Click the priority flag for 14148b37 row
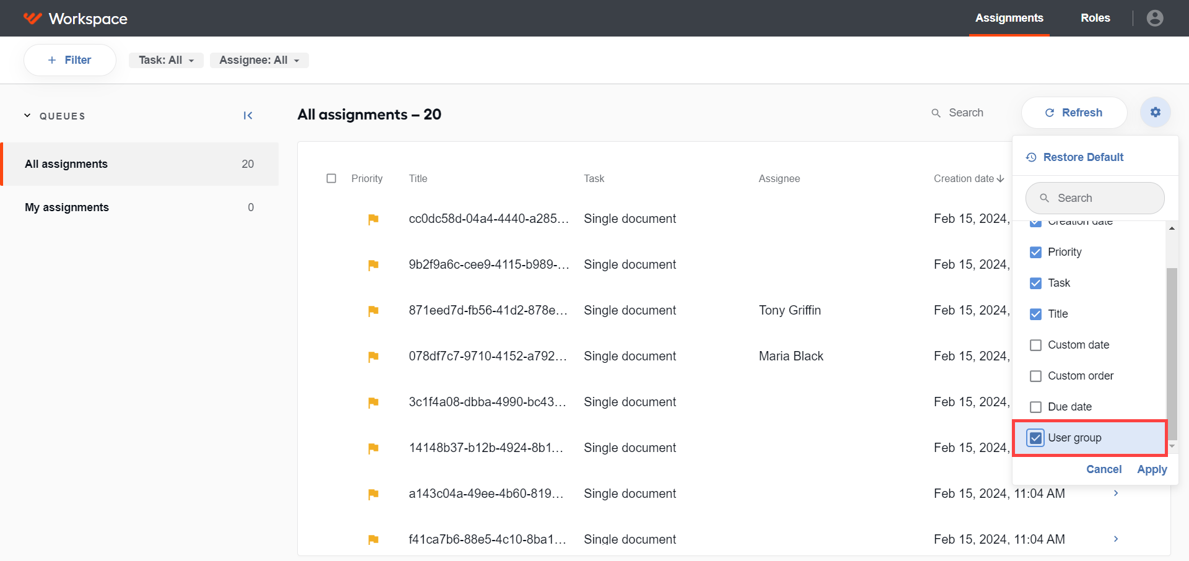1189x561 pixels. tap(373, 448)
